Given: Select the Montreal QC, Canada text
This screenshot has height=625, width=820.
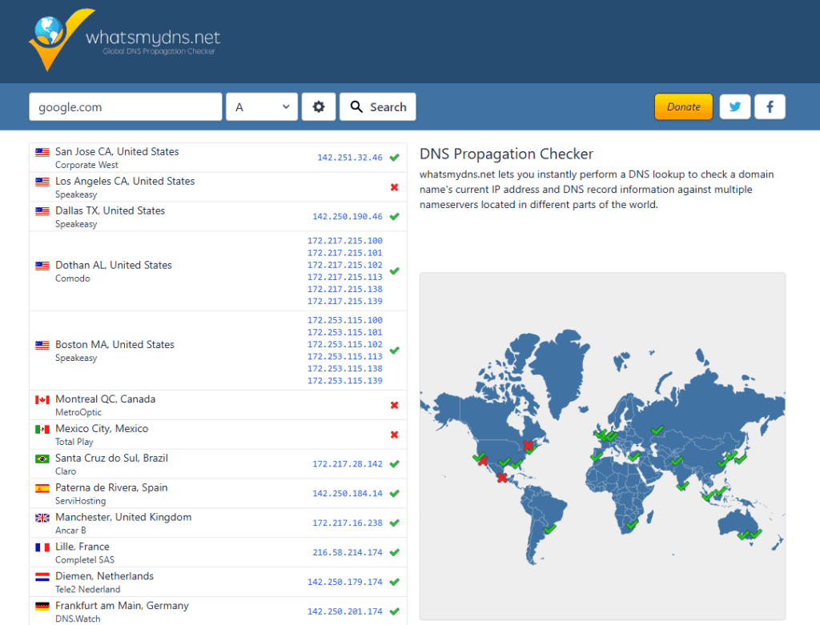Looking at the screenshot, I should click(105, 399).
